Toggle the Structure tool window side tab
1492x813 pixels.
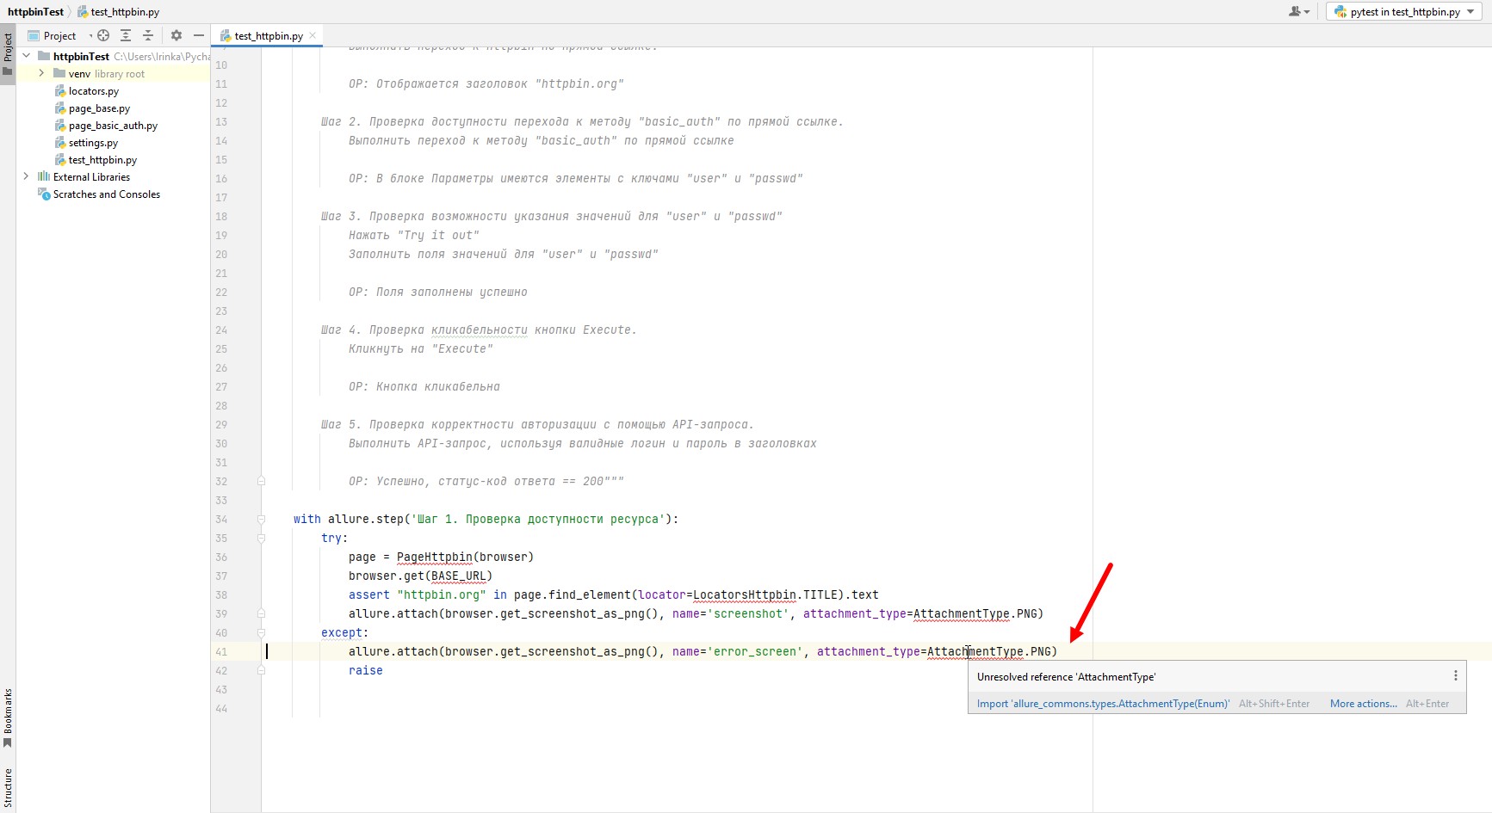(8, 787)
